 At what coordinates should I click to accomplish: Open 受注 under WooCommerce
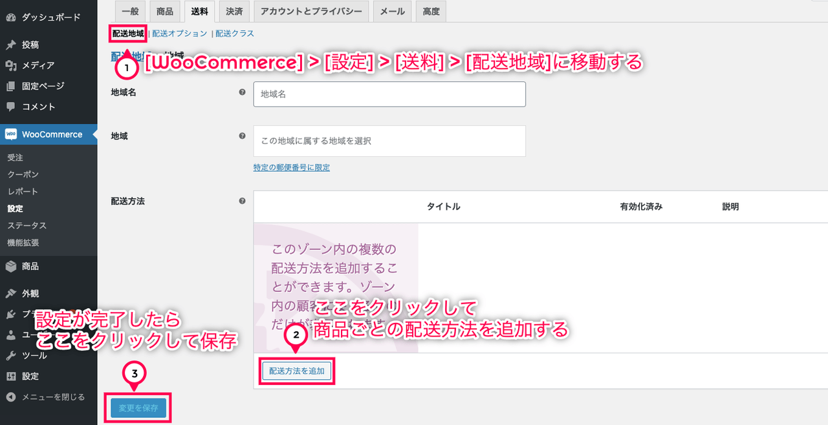pyautogui.click(x=16, y=158)
